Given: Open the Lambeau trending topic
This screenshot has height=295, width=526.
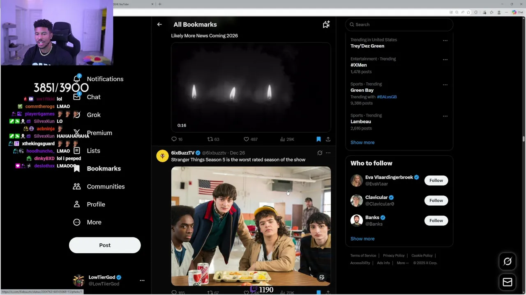Looking at the screenshot, I should [361, 122].
